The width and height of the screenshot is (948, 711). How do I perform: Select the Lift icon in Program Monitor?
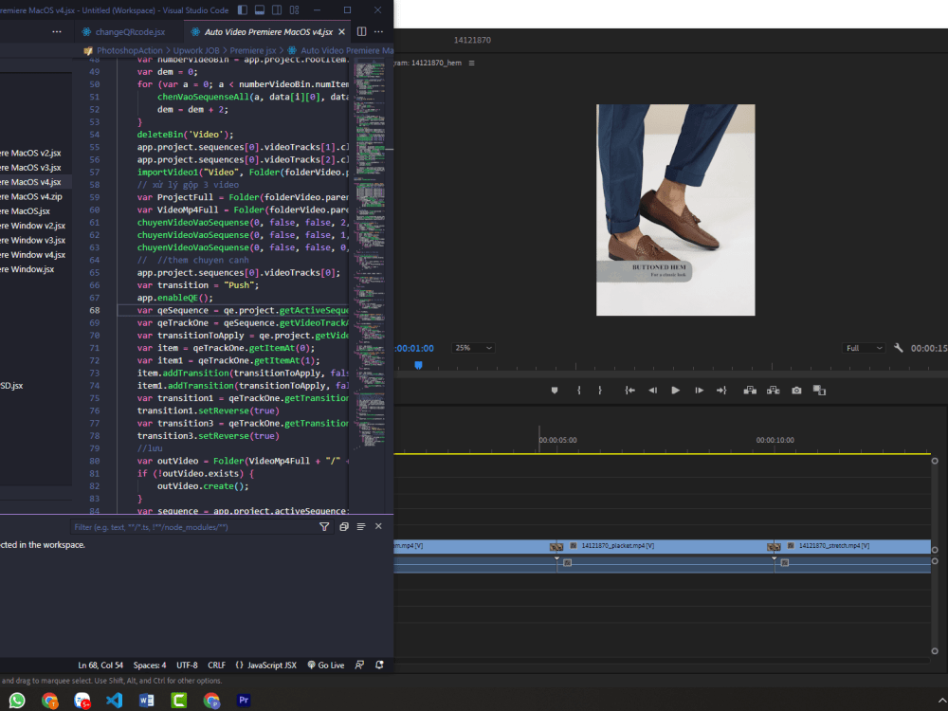click(750, 390)
